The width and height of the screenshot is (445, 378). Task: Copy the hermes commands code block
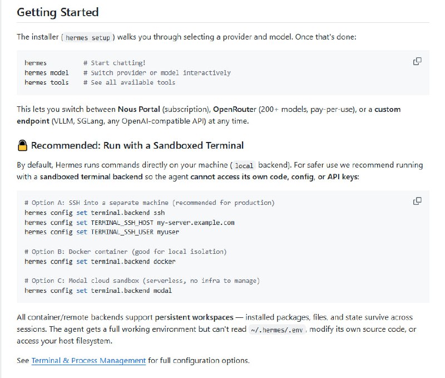(x=417, y=61)
